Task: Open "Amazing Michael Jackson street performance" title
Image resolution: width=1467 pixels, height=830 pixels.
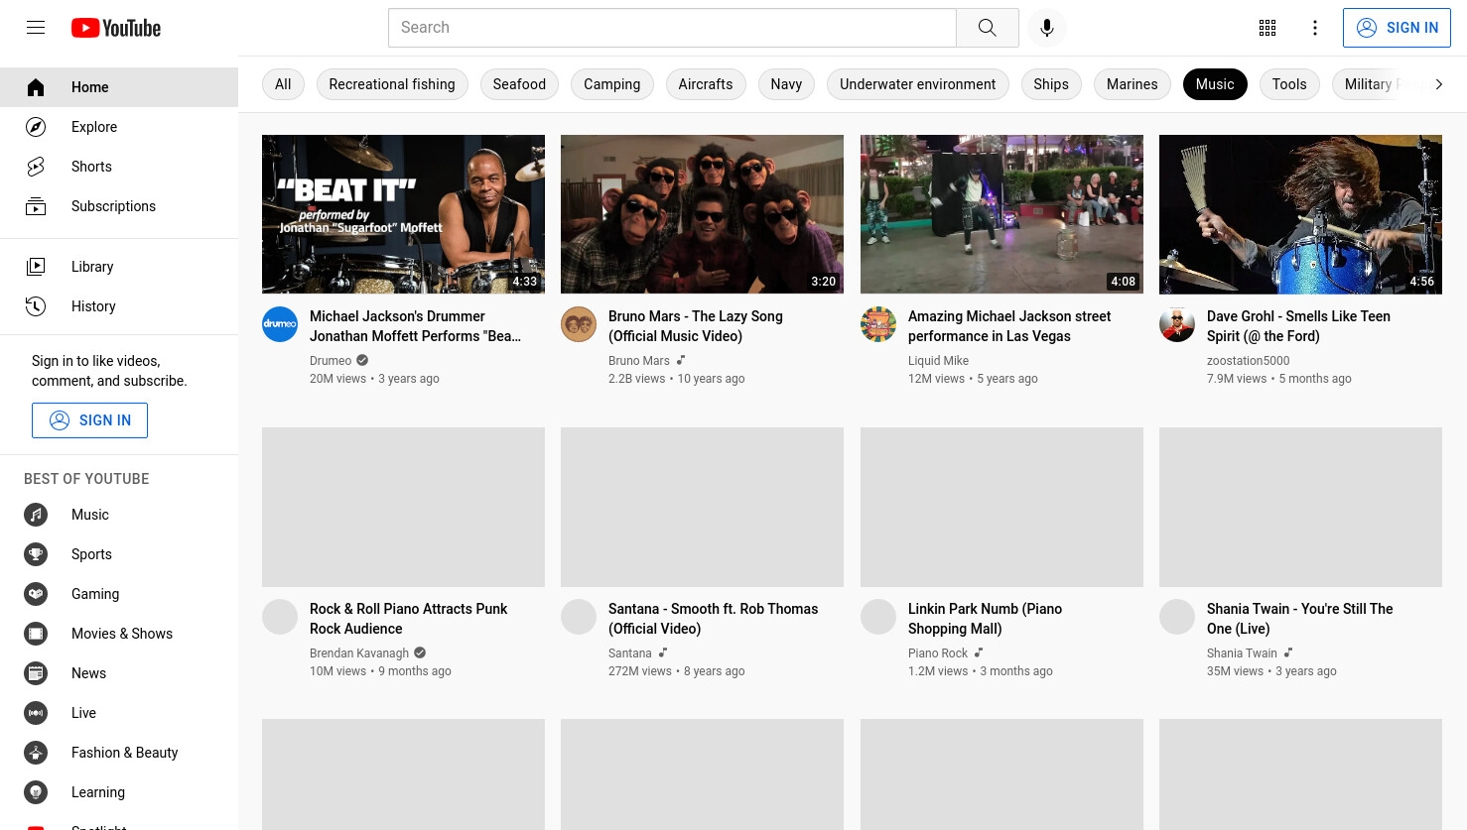Action: click(1009, 326)
